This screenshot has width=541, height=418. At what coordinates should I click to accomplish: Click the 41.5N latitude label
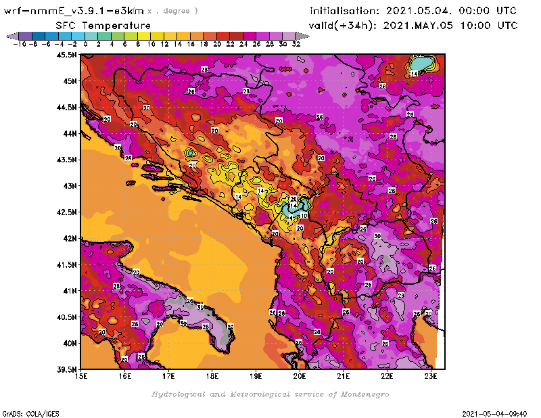point(66,264)
